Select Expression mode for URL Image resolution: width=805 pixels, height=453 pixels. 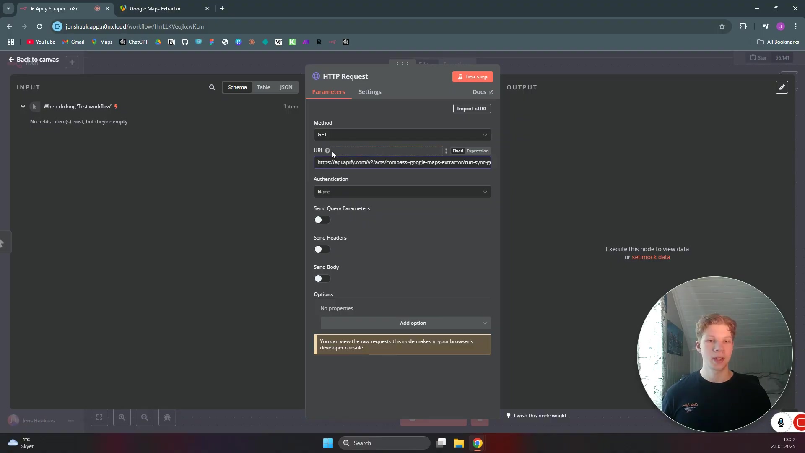point(478,151)
